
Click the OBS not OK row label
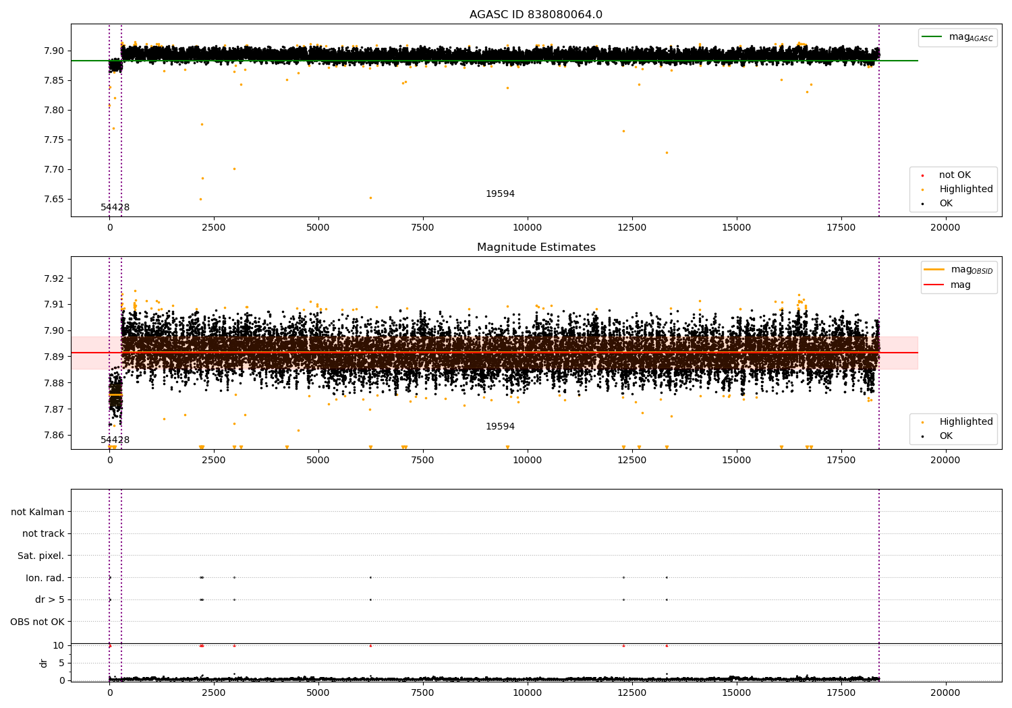click(x=38, y=622)
